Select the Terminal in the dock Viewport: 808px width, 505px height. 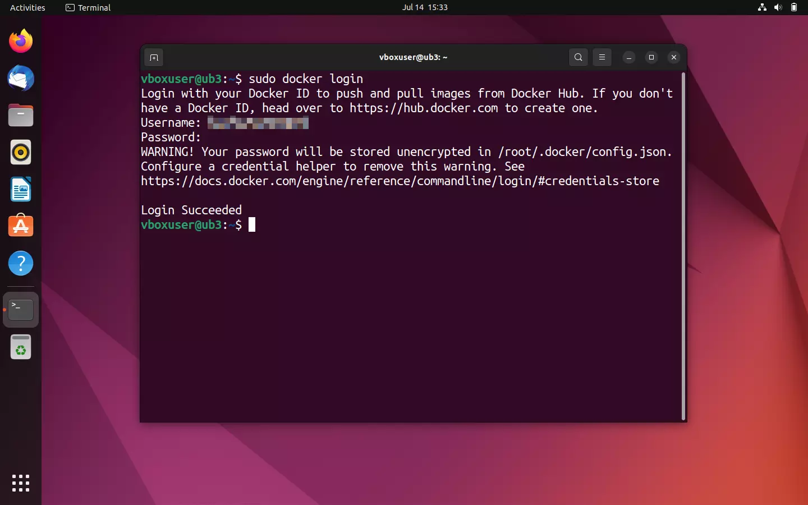point(20,309)
